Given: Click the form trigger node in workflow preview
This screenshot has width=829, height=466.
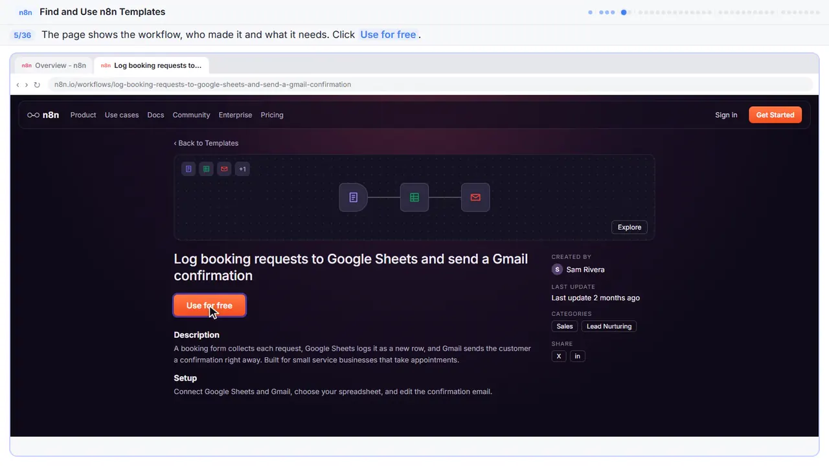Looking at the screenshot, I should (x=354, y=197).
